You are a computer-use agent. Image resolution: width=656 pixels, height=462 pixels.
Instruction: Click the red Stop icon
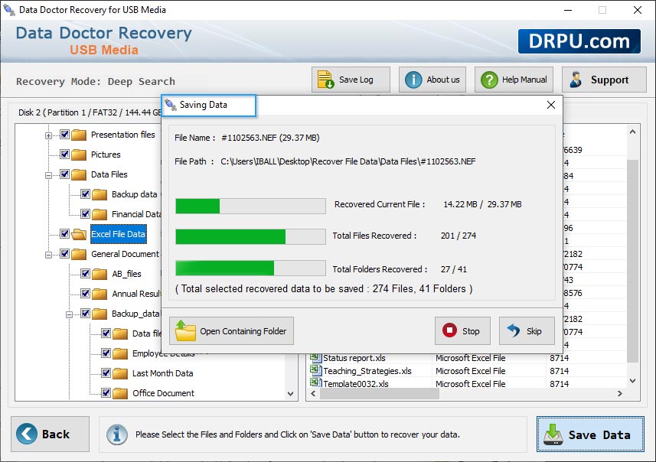pos(449,330)
